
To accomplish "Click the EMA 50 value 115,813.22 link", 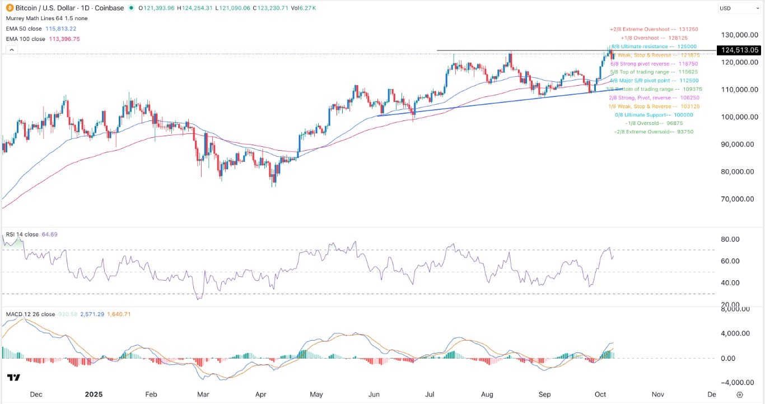I will click(62, 28).
